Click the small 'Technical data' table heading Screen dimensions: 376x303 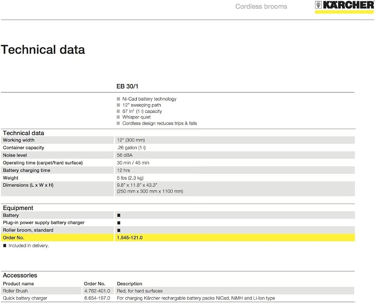[x=23, y=133]
